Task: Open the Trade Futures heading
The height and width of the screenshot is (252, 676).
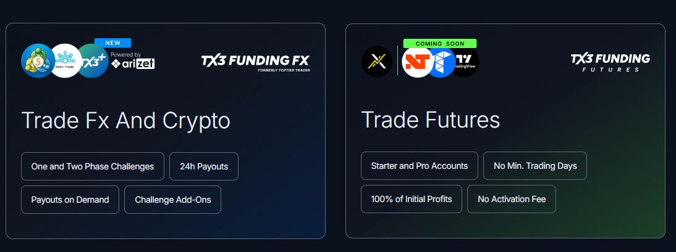Action: point(430,120)
